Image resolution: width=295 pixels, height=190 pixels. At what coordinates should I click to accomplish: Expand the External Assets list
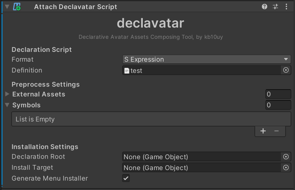(x=7, y=94)
